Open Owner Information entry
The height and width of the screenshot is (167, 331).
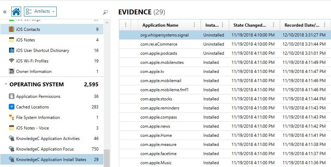[x=52, y=71]
